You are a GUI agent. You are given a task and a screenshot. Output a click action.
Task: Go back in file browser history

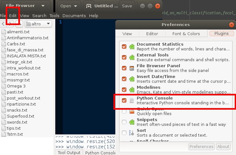[x=3, y=24]
